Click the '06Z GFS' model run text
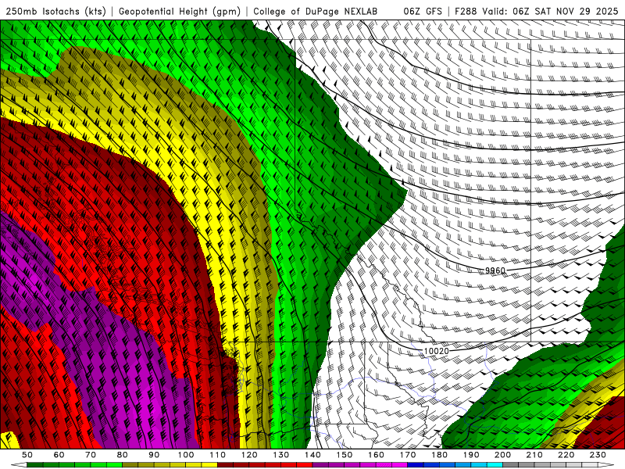Screen dimensions: 625x469 click(x=423, y=12)
